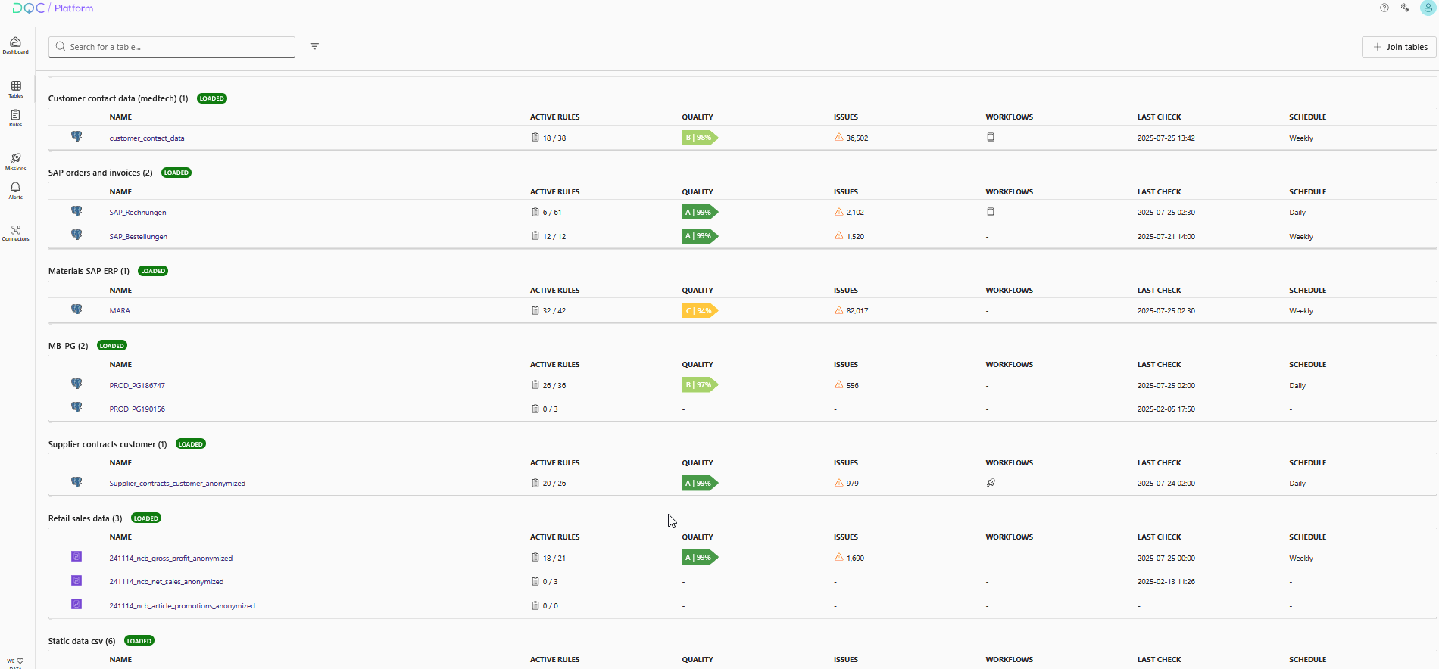Click the 'Materials SAP ERP (1)' group header
This screenshot has width=1439, height=669.
click(x=89, y=271)
